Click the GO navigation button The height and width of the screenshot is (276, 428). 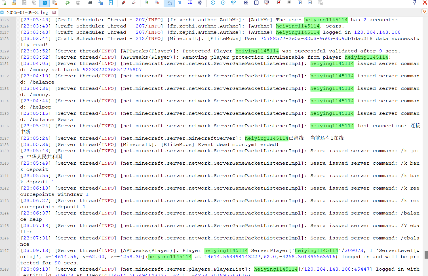233,3
